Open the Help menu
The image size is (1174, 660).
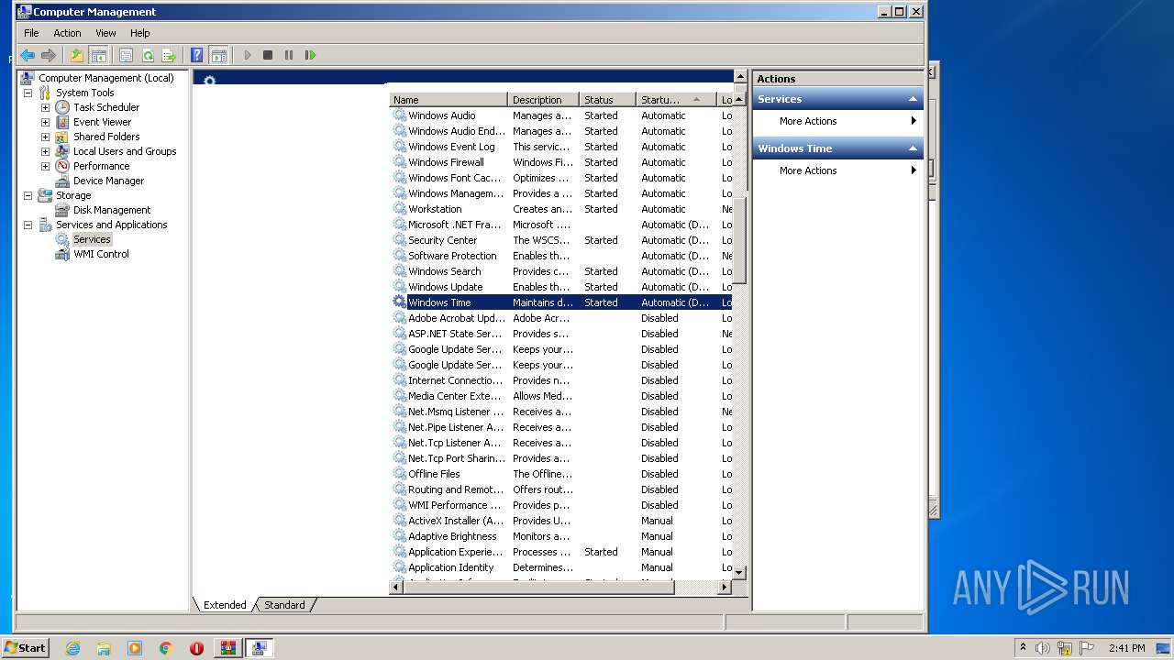coord(139,33)
